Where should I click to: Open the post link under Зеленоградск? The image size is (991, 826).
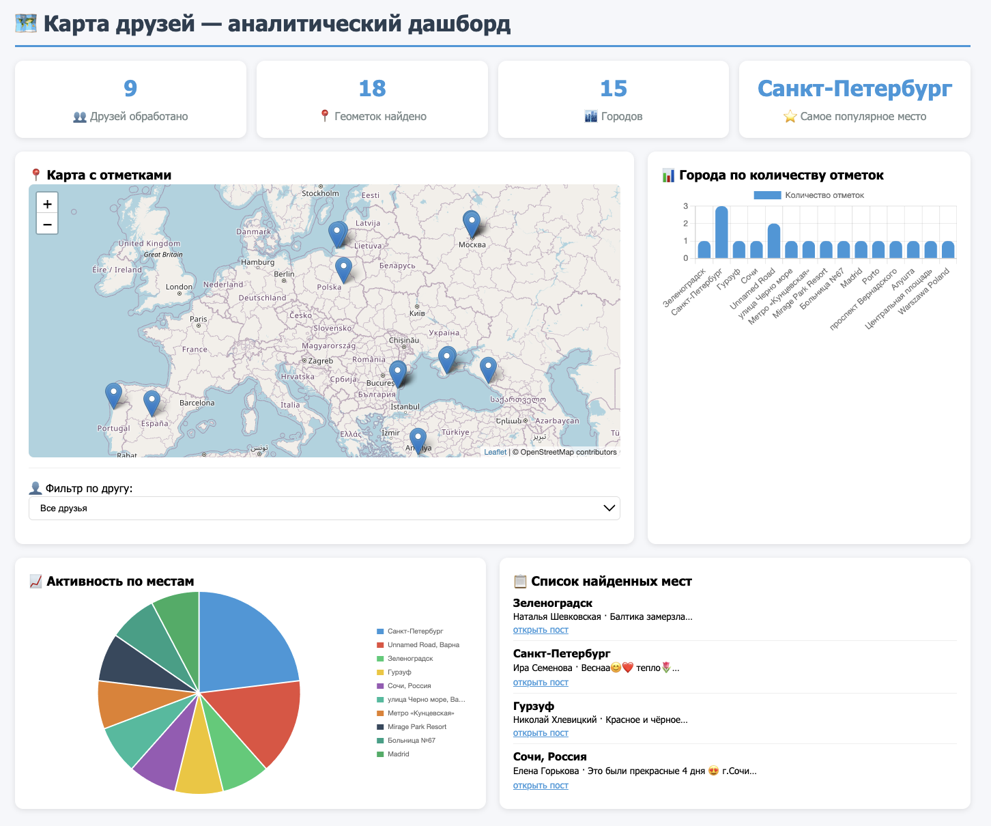tap(541, 630)
